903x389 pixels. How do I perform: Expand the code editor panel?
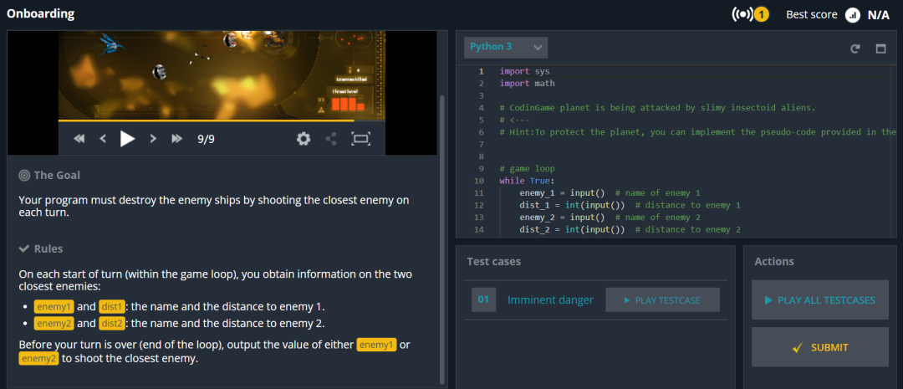pyautogui.click(x=880, y=49)
